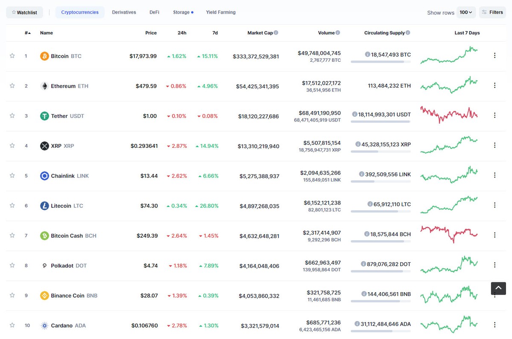This screenshot has width=512, height=339.
Task: Click the Litecoin logo icon
Action: [x=44, y=205]
